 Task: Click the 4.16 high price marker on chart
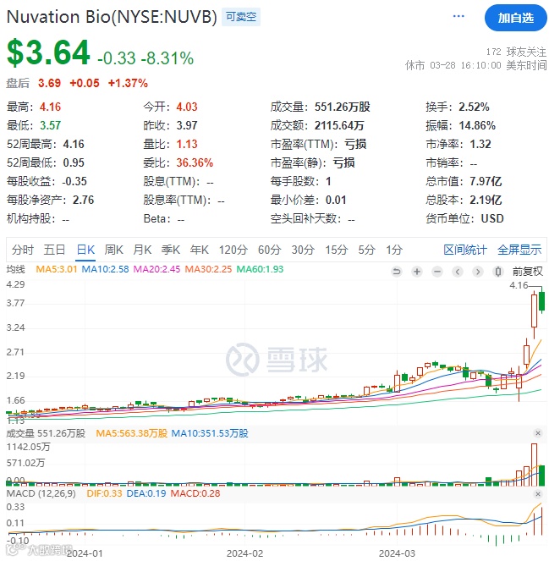[519, 285]
